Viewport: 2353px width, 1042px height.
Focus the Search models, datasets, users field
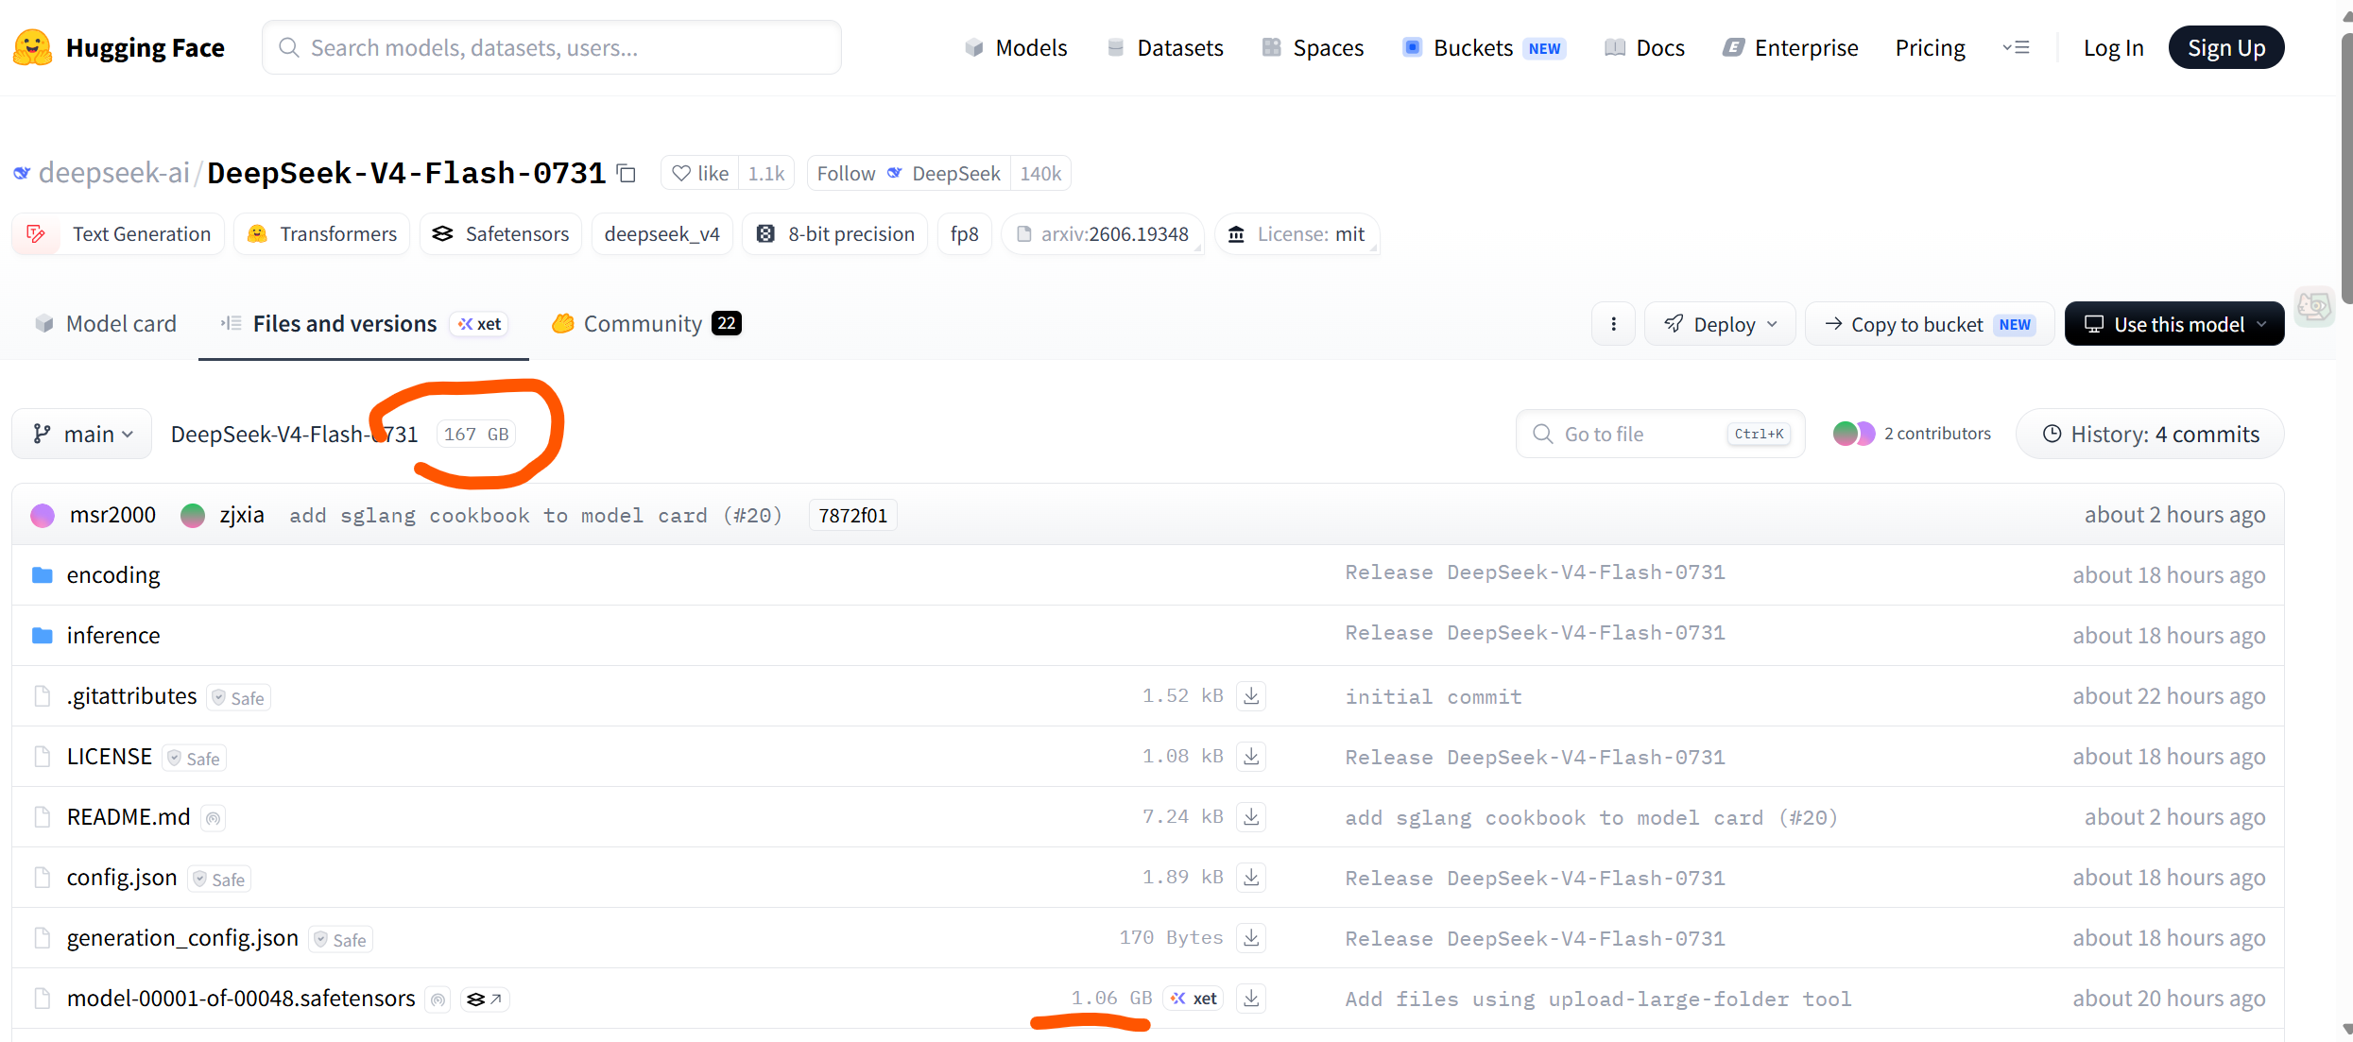[x=552, y=47]
